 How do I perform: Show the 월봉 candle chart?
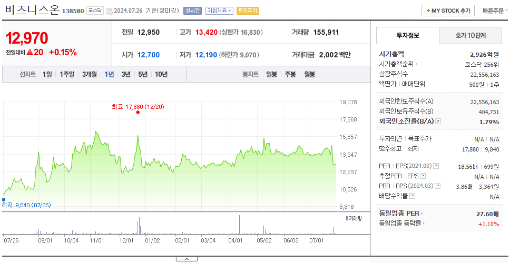[310, 74]
